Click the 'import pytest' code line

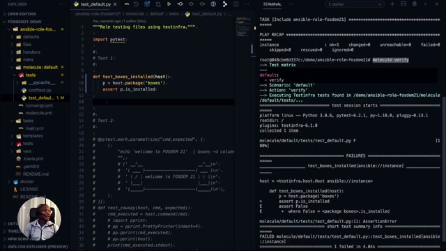109,40
